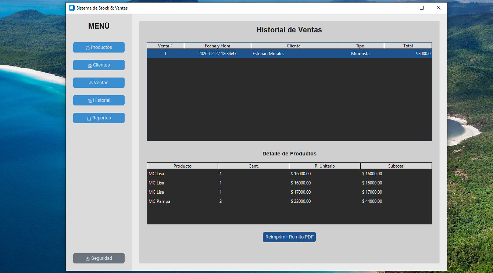Click the Fecha y Hora column header

[x=217, y=46]
